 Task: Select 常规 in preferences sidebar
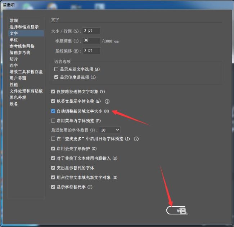(14, 21)
